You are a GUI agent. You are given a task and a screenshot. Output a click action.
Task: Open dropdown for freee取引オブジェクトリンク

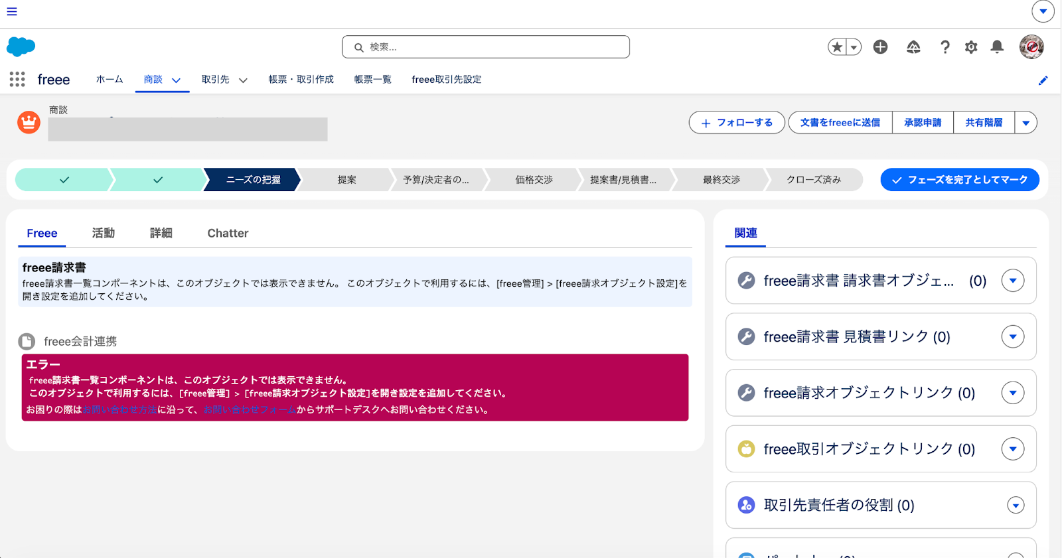click(x=1013, y=449)
